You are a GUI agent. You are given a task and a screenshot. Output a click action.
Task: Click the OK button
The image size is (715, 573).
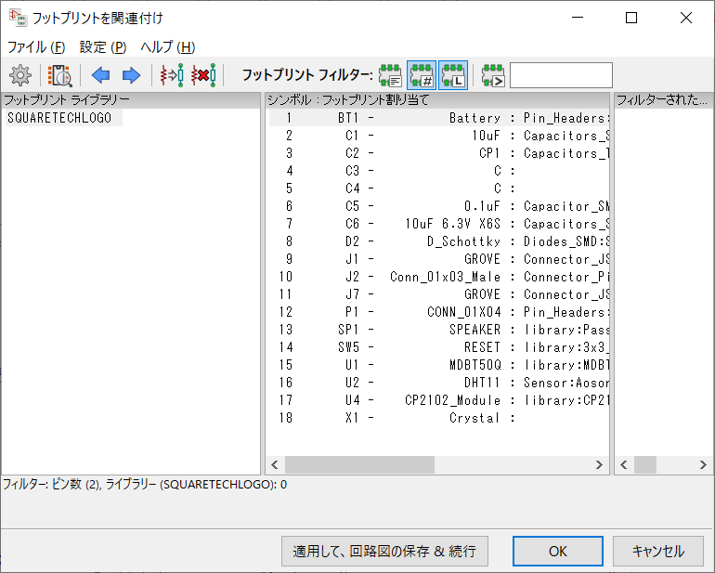pyautogui.click(x=558, y=551)
